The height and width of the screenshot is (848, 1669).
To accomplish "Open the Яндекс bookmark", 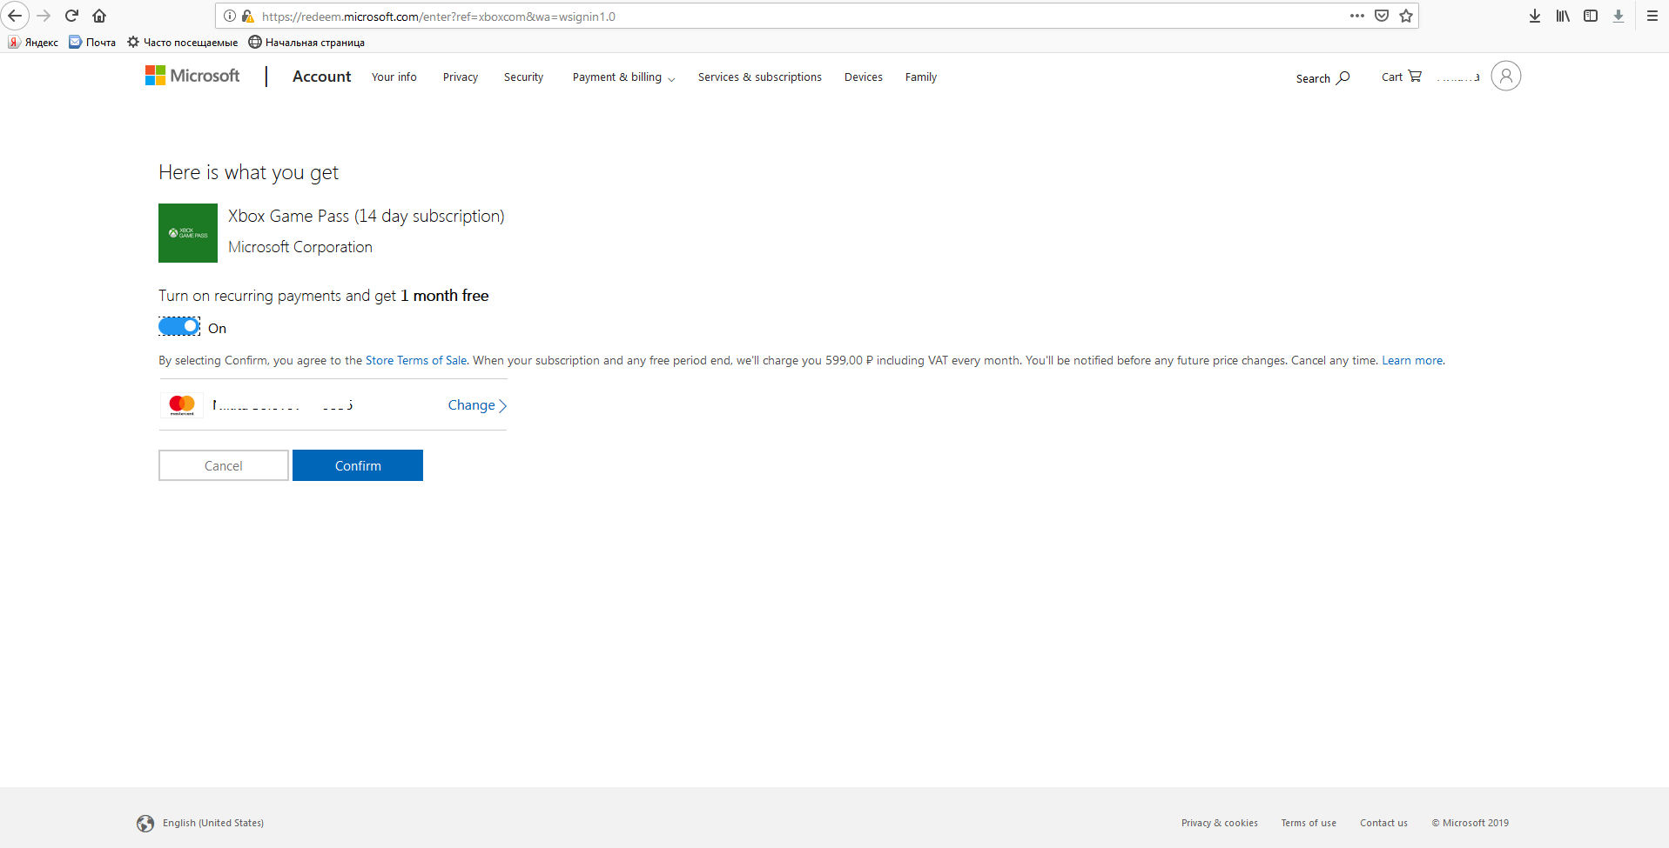I will click(x=33, y=42).
